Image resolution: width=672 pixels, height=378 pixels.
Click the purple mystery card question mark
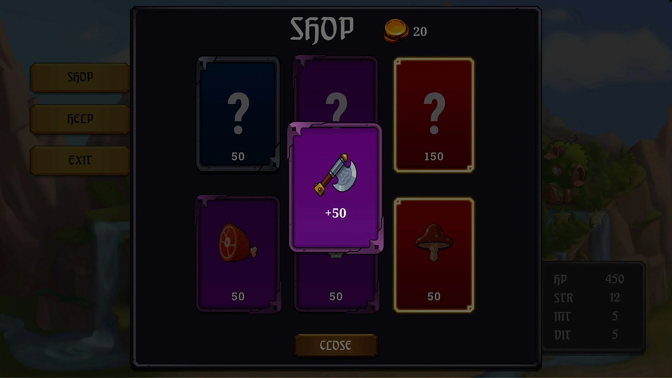[x=336, y=107]
